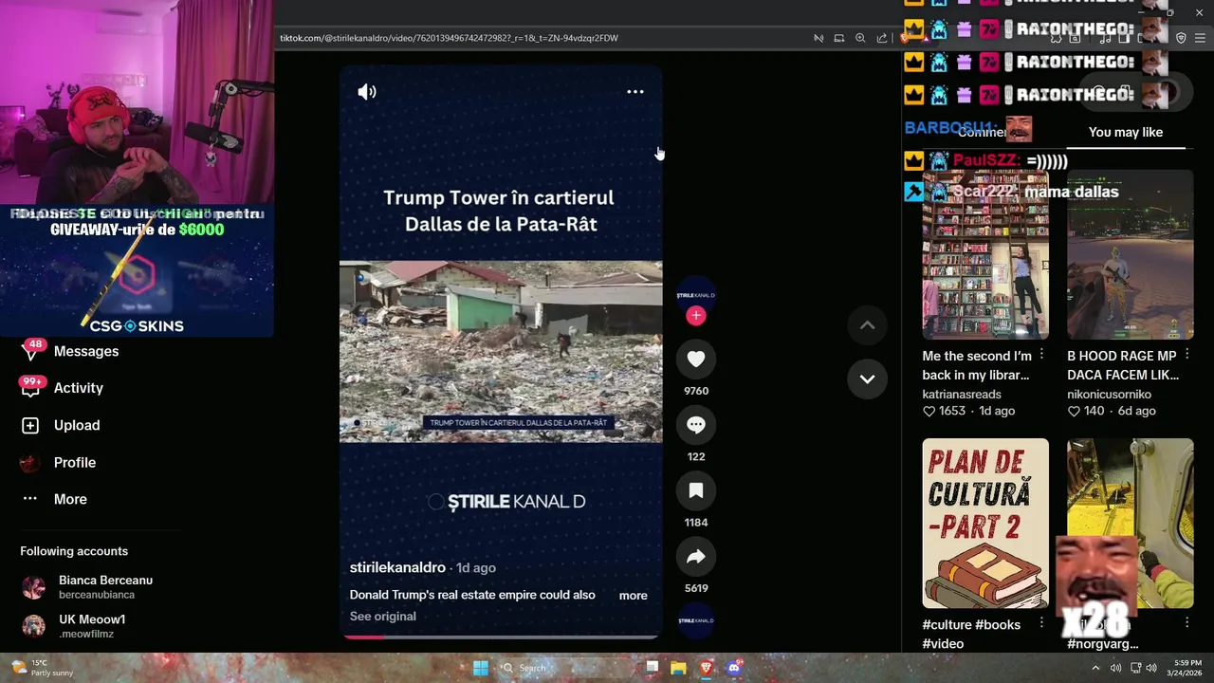Open the Brave VPN shield icon
The width and height of the screenshot is (1214, 683).
point(1181,38)
